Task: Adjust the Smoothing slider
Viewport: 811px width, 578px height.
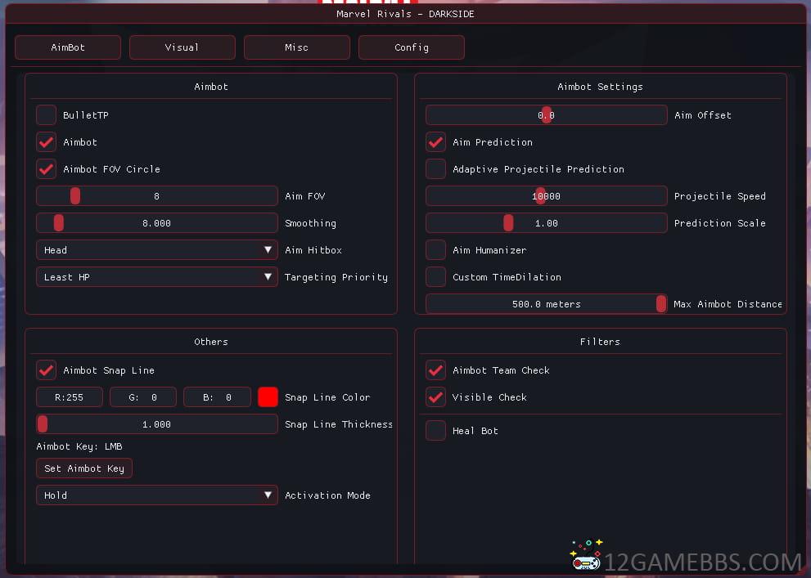Action: pyautogui.click(x=157, y=223)
